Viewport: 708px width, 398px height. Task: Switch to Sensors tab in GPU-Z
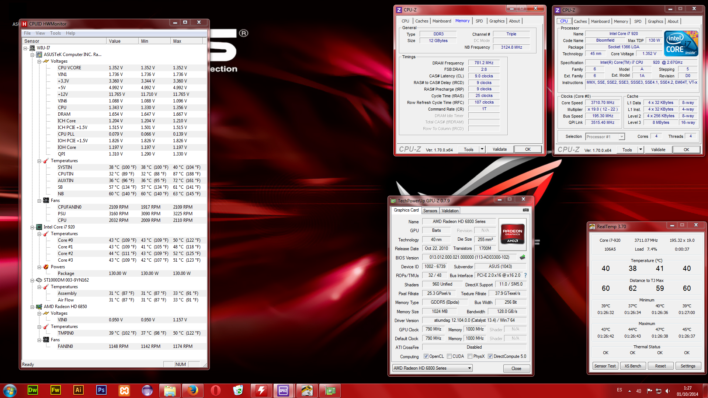click(430, 211)
